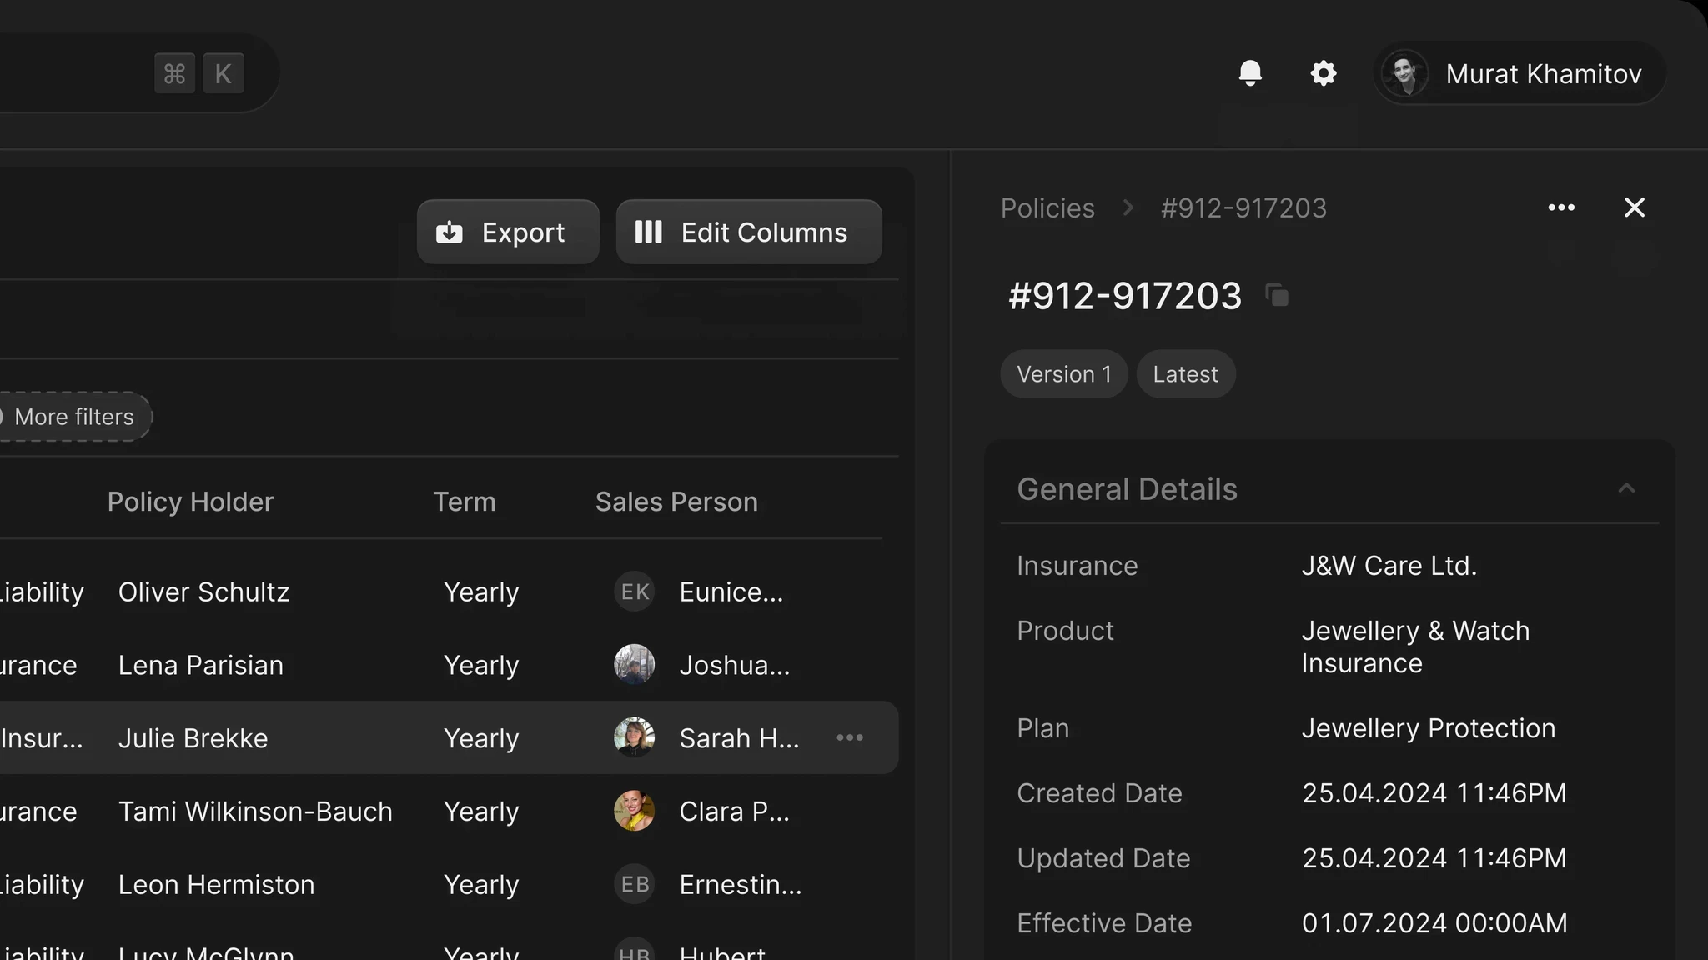Click the Term column header
The image size is (1708, 960).
click(464, 502)
